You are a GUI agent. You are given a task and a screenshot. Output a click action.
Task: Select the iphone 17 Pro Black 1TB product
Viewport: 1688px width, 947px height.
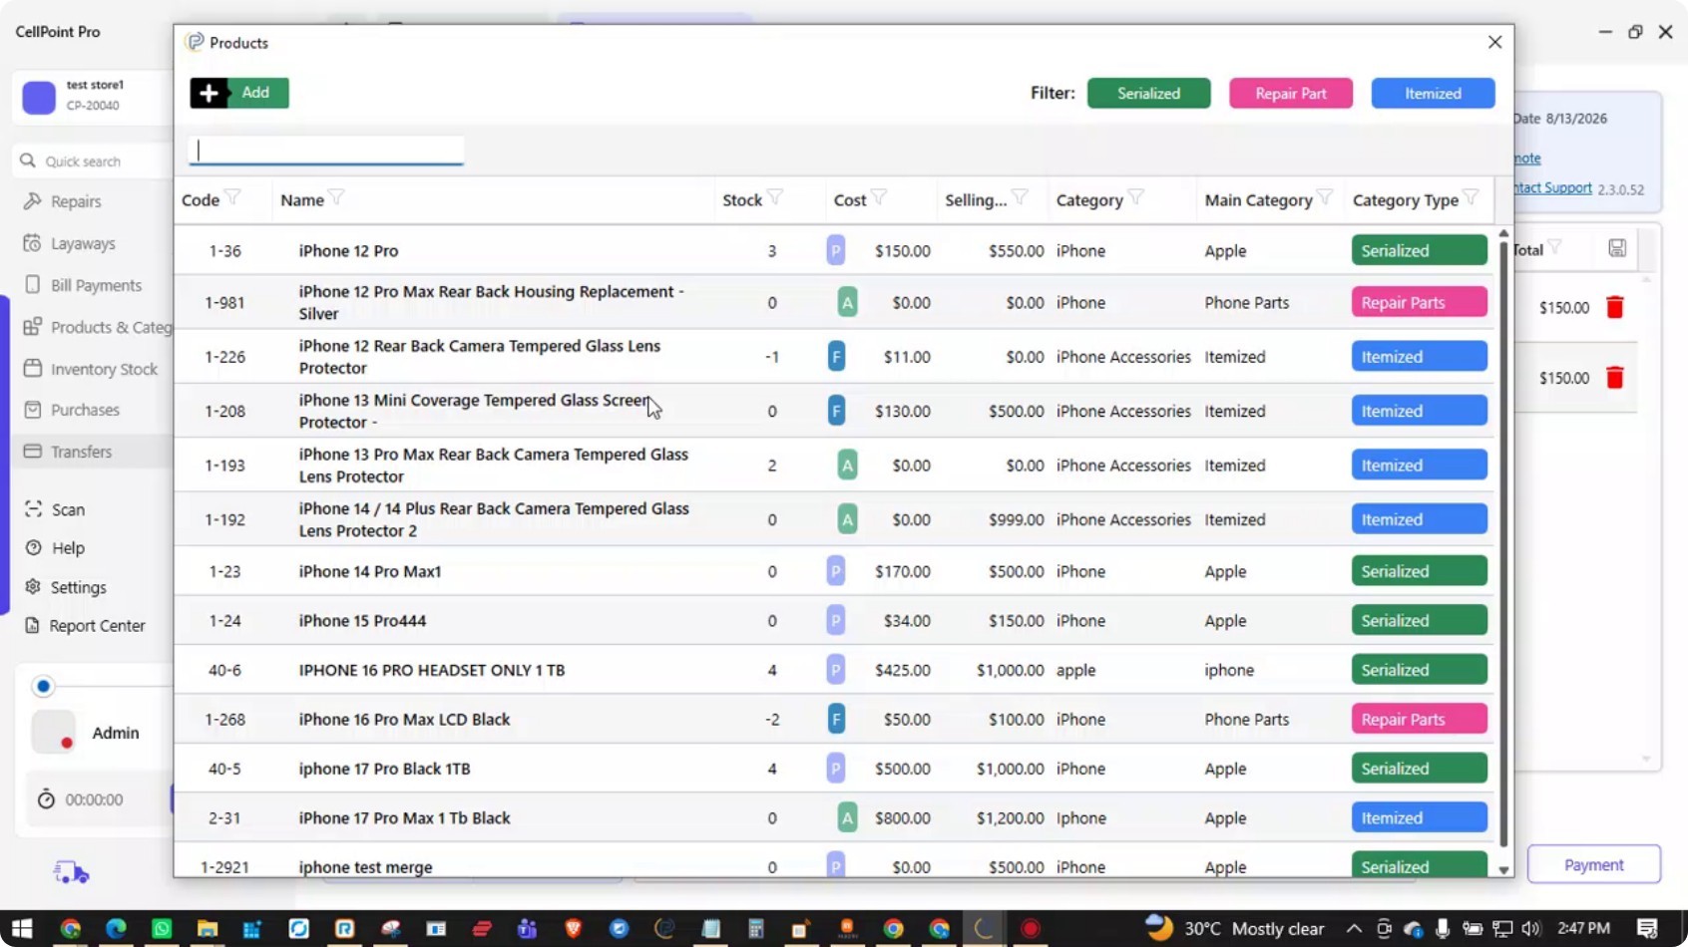(x=384, y=769)
